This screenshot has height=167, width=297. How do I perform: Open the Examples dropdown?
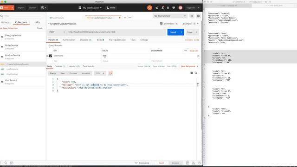point(191,24)
